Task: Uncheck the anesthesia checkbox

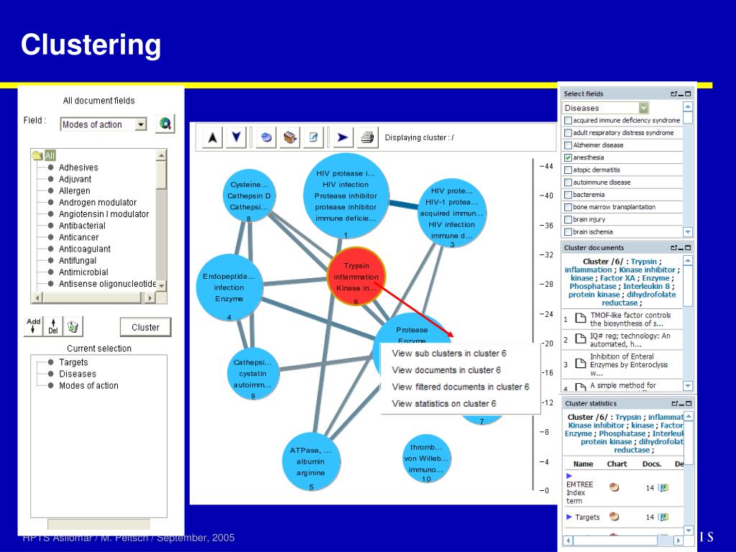Action: point(568,157)
